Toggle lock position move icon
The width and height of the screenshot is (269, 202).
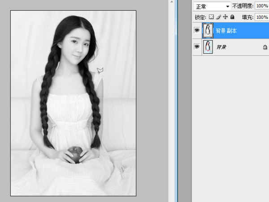click(x=225, y=17)
